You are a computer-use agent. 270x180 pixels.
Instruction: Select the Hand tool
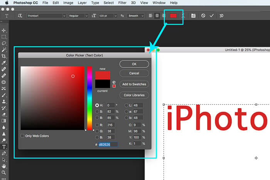click(x=3, y=166)
